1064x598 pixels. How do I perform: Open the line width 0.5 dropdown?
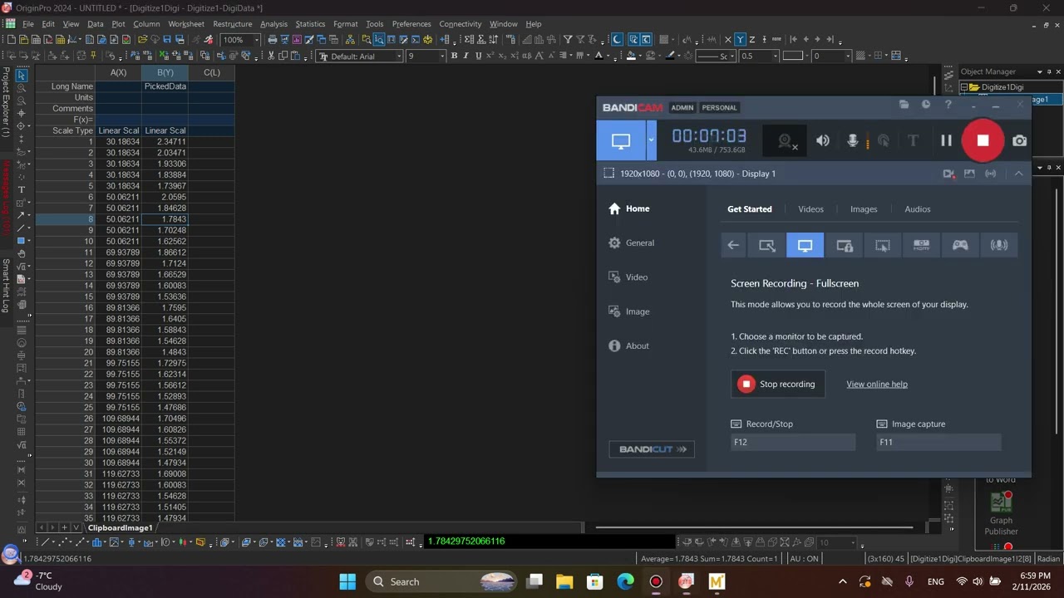[775, 56]
